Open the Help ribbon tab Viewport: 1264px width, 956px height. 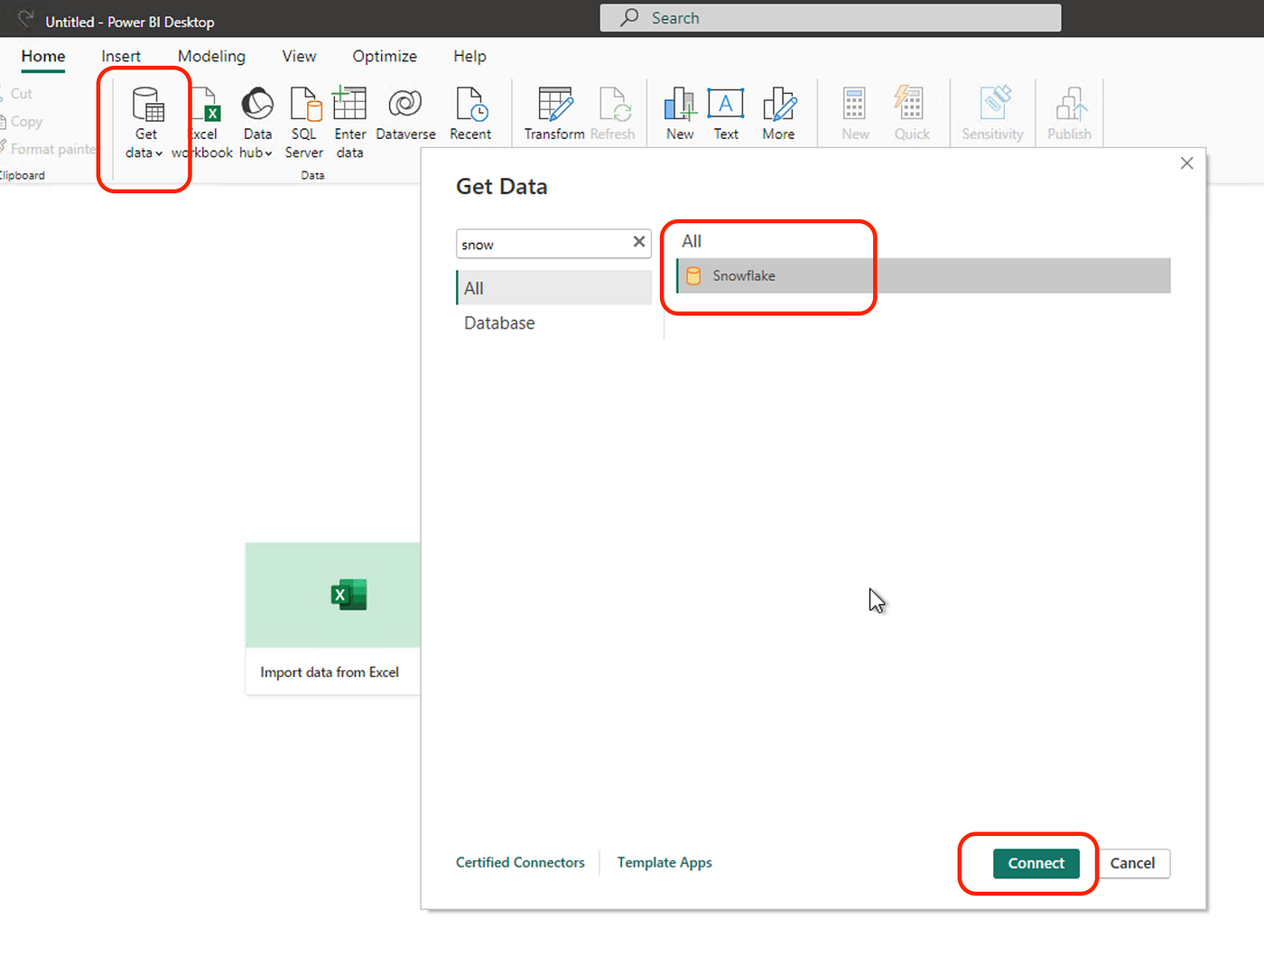coord(469,56)
